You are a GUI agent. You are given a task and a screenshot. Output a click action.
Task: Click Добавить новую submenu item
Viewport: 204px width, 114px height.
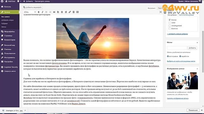click(x=7, y=20)
